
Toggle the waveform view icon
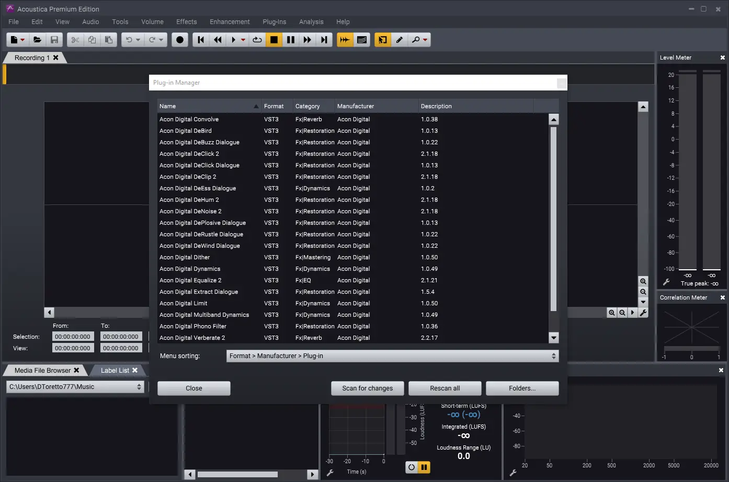[345, 40]
